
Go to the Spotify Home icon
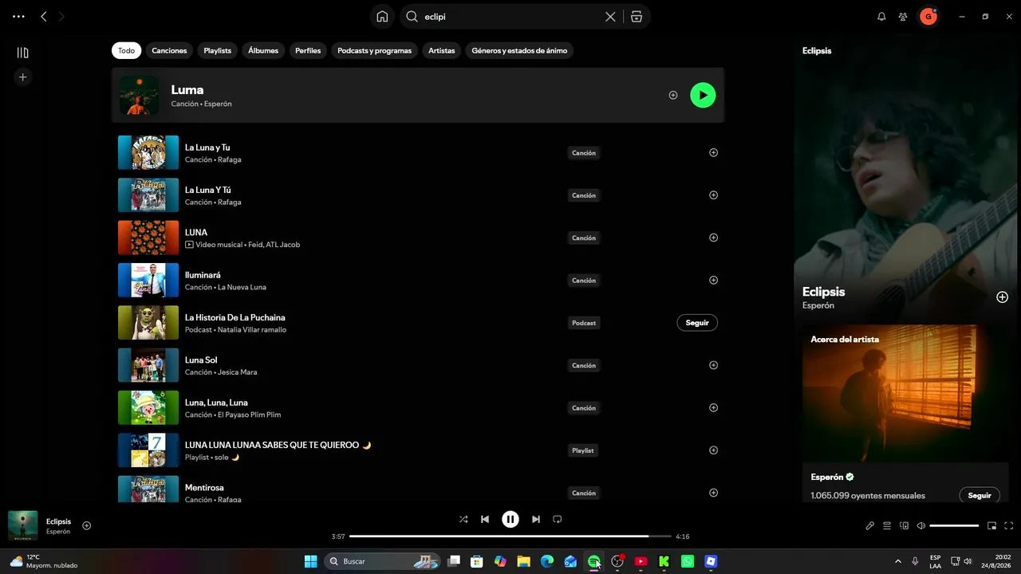(x=382, y=16)
